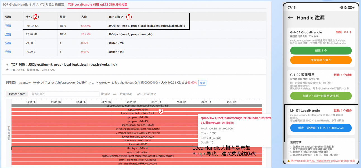
Task: Collapse the TOP1对象 section triangle
Action: coord(7,64)
